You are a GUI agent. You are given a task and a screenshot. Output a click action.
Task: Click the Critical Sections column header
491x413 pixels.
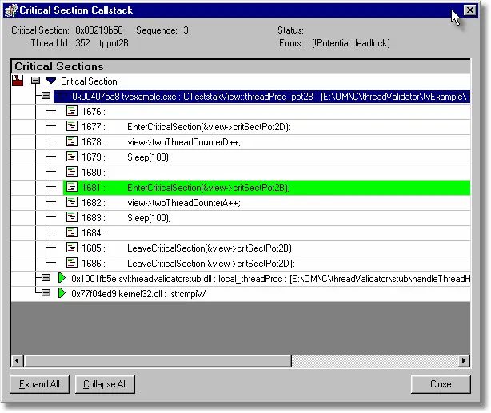tap(241, 66)
